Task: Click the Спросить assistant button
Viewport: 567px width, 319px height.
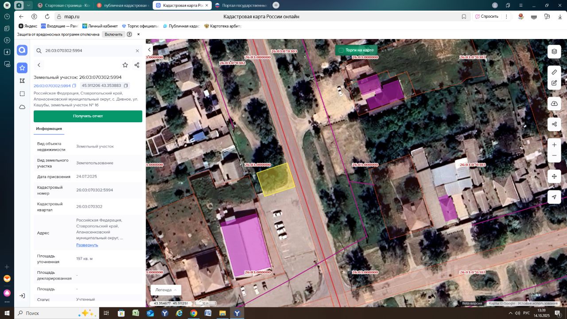Action: [x=486, y=16]
